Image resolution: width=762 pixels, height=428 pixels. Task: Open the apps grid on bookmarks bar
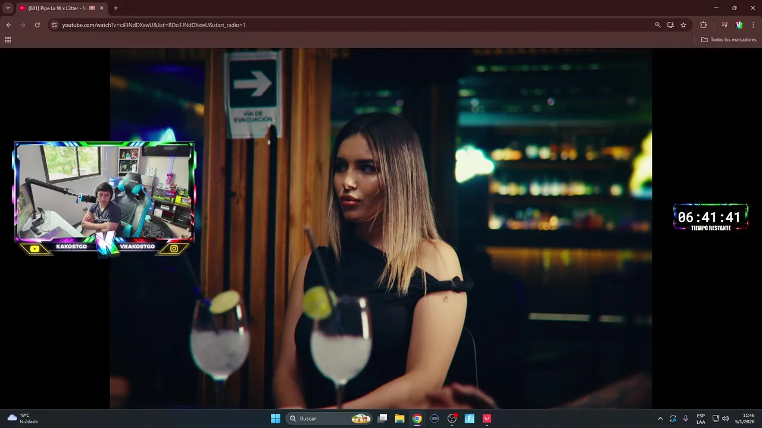[x=8, y=40]
